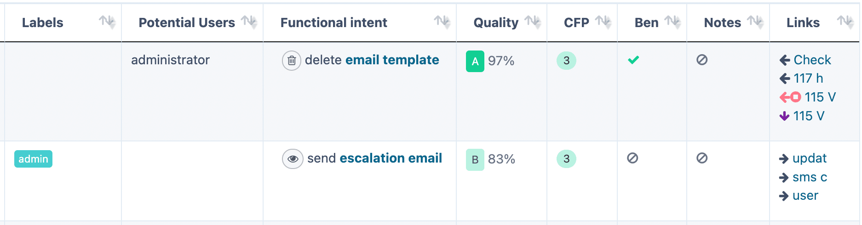Image resolution: width=862 pixels, height=225 pixels.
Task: Click the eye icon beside send escalation email
Action: coord(293,159)
